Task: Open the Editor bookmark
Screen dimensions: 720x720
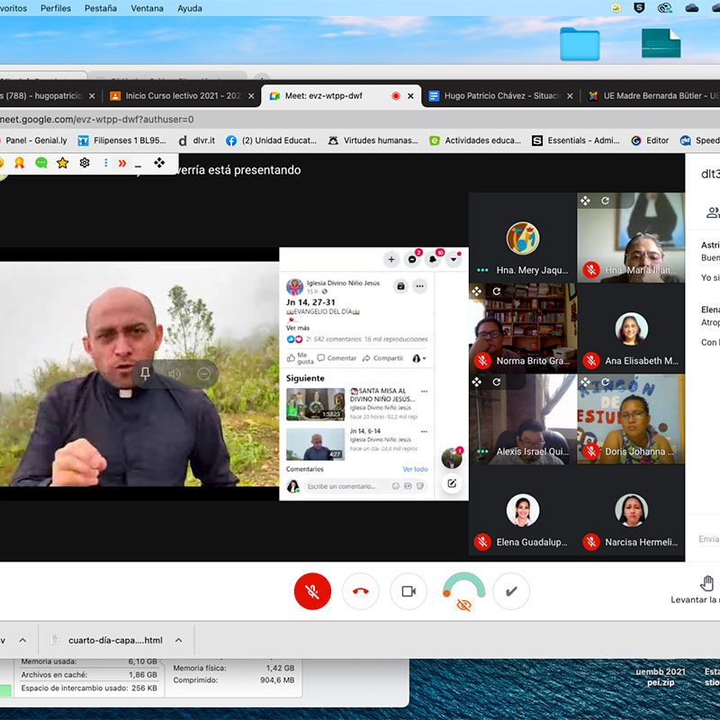Action: (x=650, y=140)
